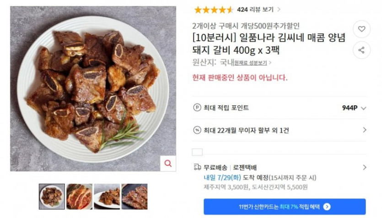
Task: Click the magnifier zoom icon on image
Action: (168, 163)
